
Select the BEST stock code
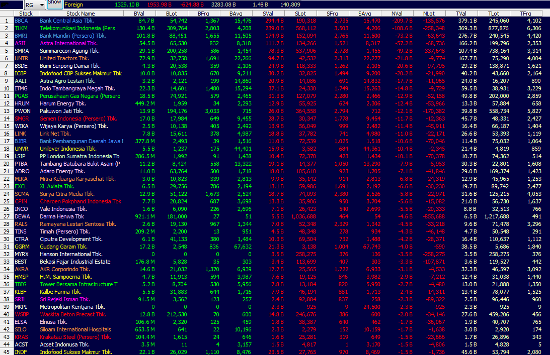pos(21,262)
